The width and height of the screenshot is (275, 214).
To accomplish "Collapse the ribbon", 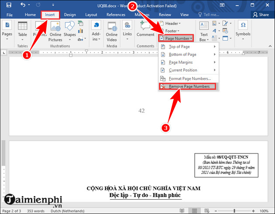I will (270, 46).
